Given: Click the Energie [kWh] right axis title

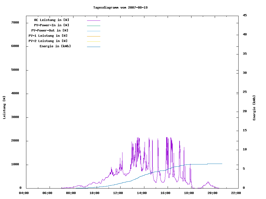Looking at the screenshot, I should 254,108.
